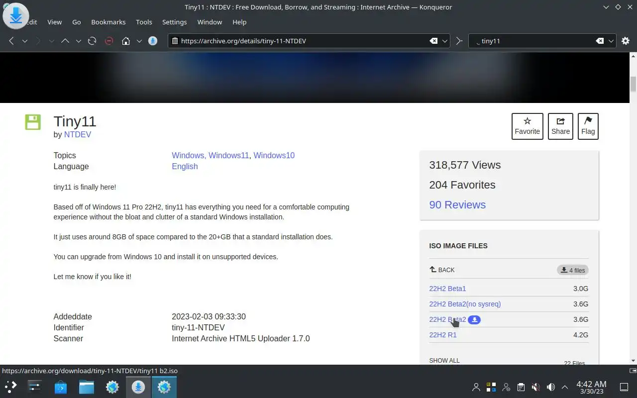Stop loading the page
This screenshot has height=398, width=637.
tap(109, 41)
